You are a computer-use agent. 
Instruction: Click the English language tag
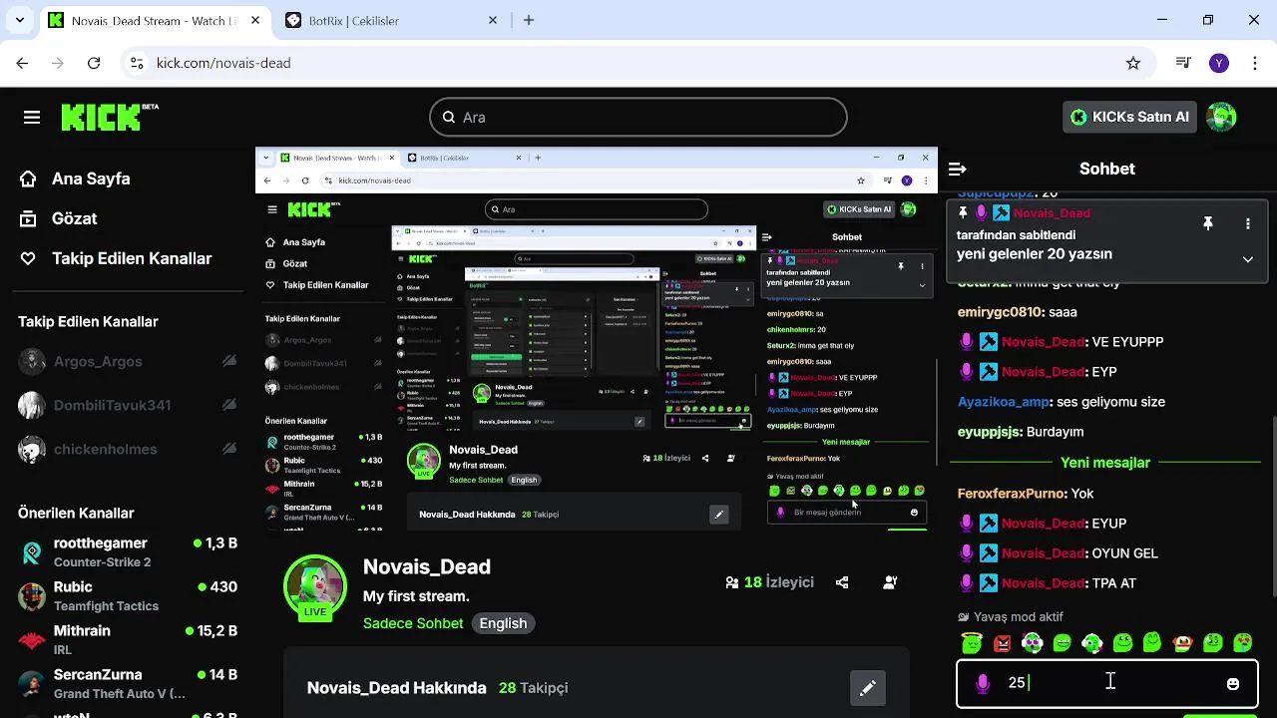click(x=503, y=623)
